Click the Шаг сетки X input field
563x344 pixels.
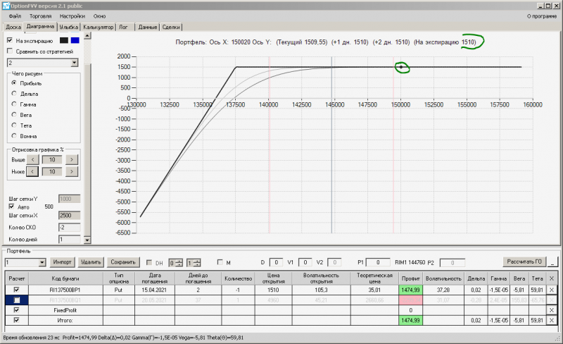69,215
